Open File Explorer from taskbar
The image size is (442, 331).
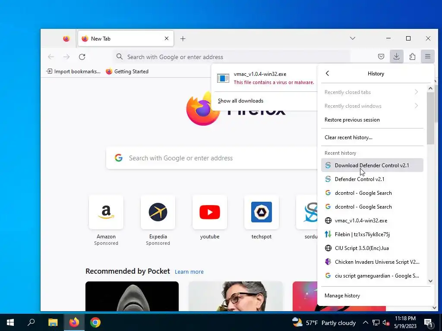pyautogui.click(x=53, y=322)
